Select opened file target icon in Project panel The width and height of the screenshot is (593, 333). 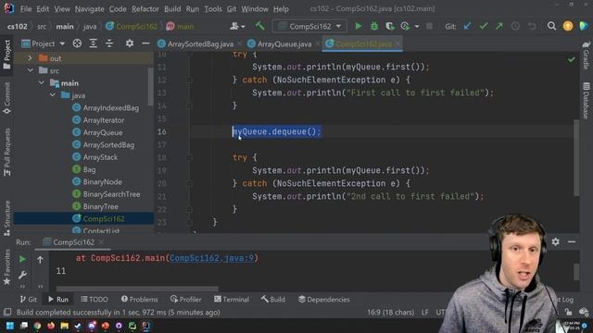tap(77, 43)
